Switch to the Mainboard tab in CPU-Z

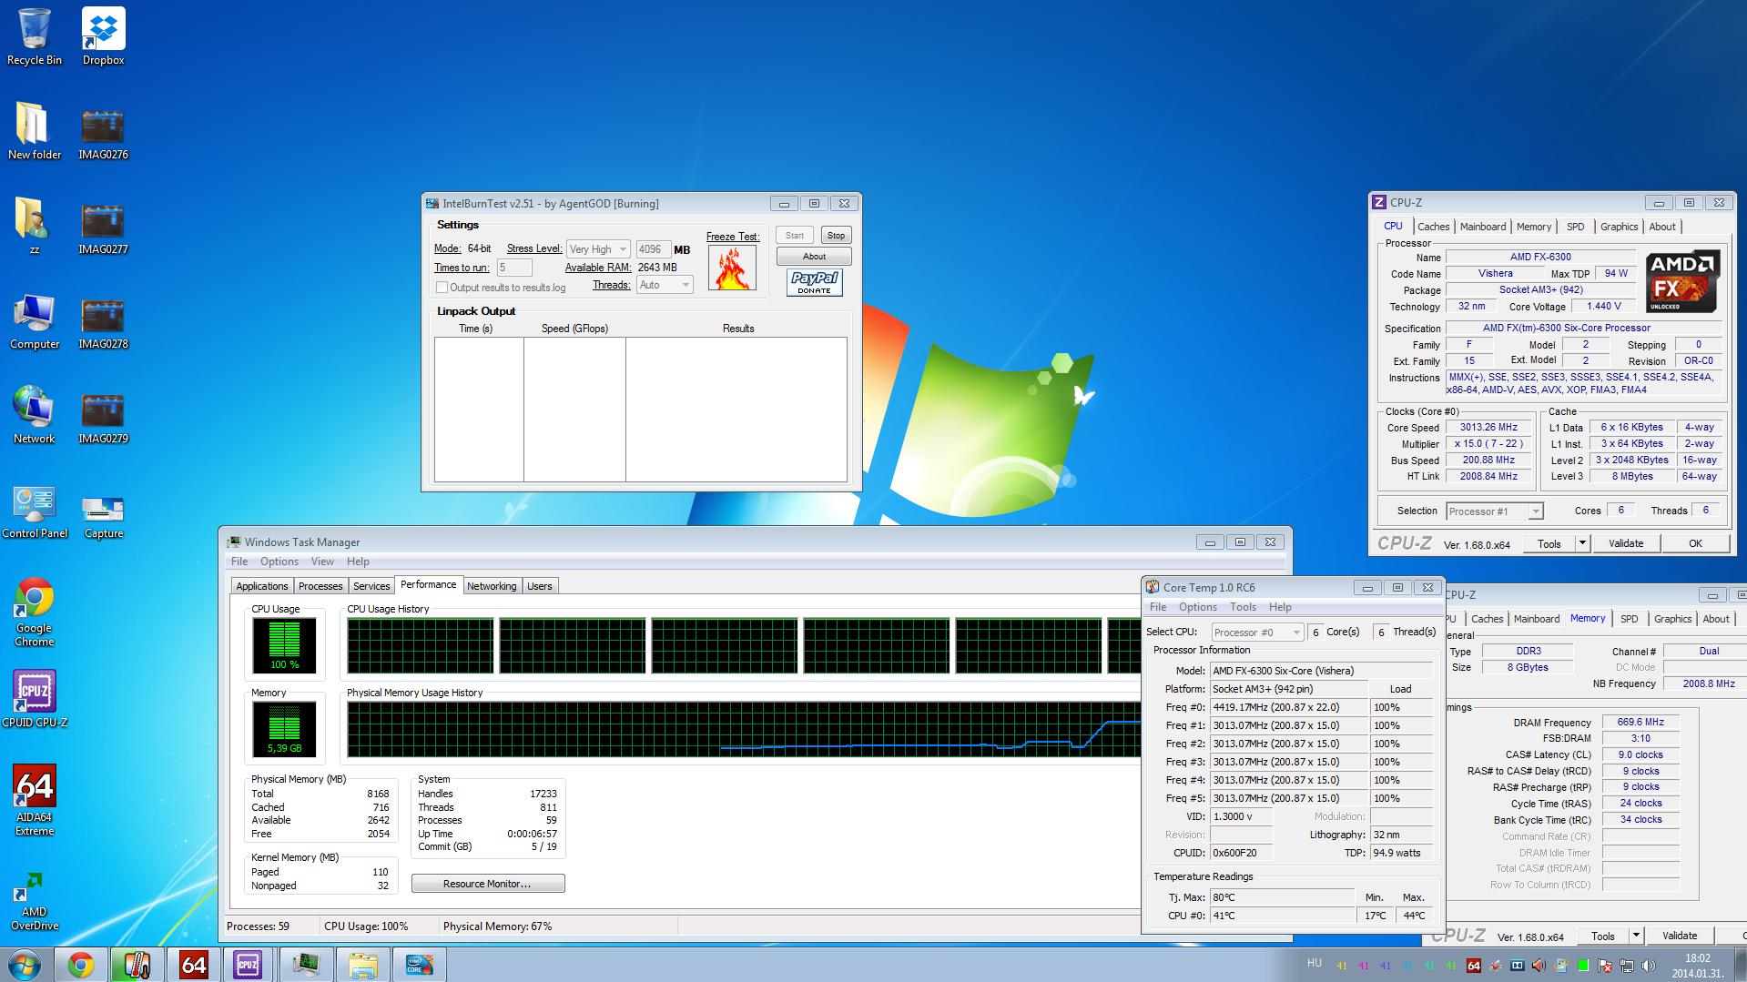(x=1483, y=227)
